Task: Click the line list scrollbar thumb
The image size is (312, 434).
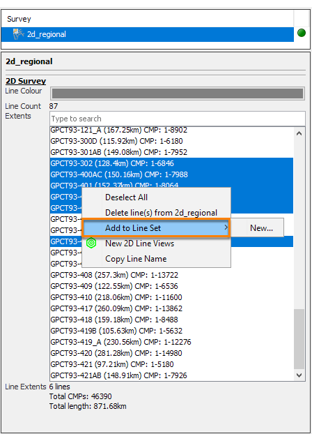Action: tap(299, 339)
